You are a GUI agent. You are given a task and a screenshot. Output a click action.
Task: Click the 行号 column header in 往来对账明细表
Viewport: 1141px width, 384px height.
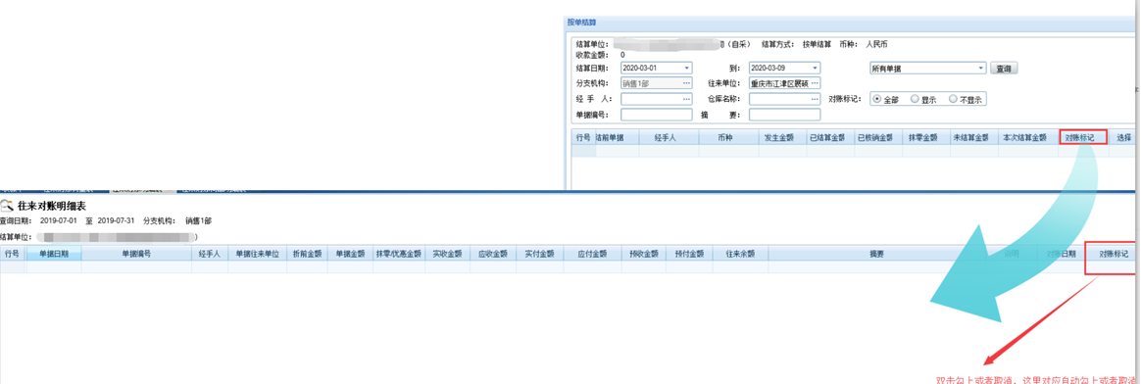[x=13, y=254]
